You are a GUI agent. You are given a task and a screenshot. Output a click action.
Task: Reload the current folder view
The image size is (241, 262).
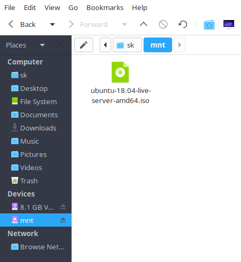tap(183, 24)
